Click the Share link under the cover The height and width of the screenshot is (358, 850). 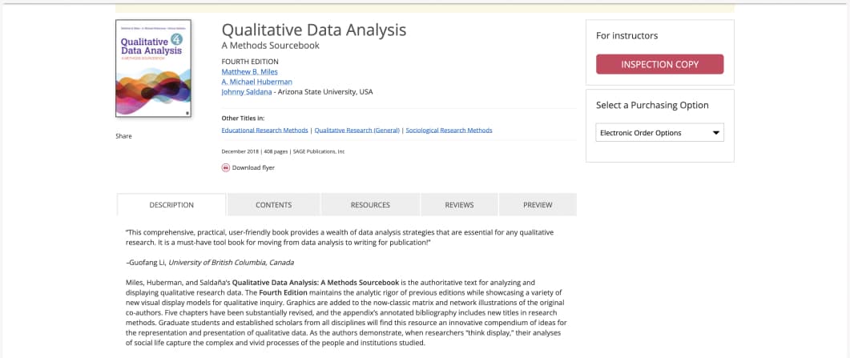pos(123,136)
